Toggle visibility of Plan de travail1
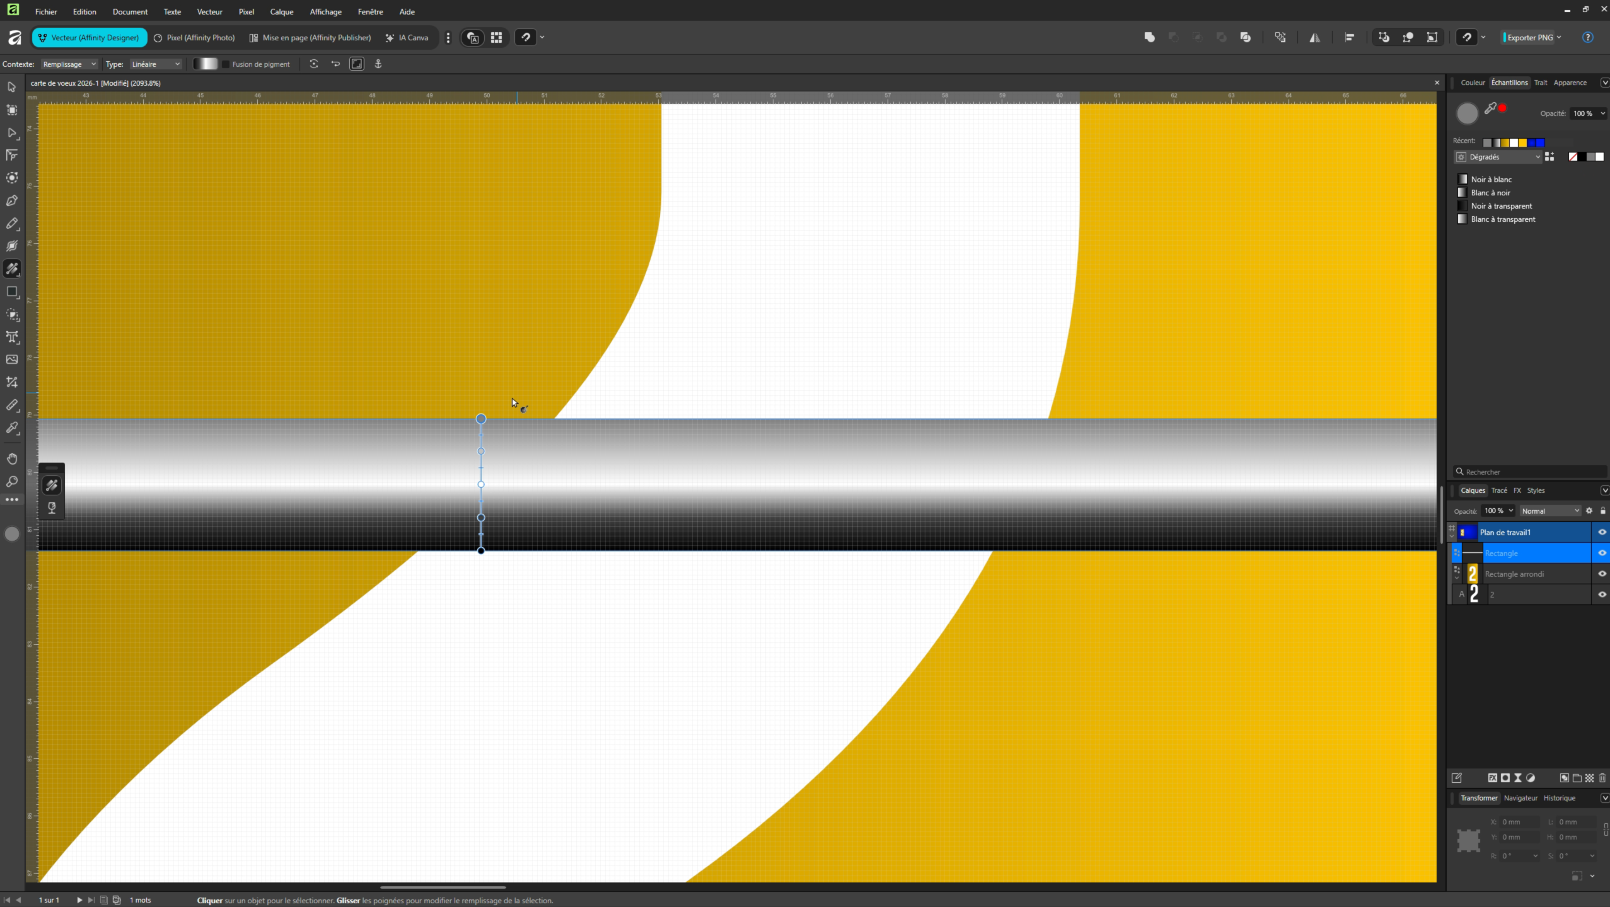Image resolution: width=1610 pixels, height=907 pixels. [x=1602, y=532]
